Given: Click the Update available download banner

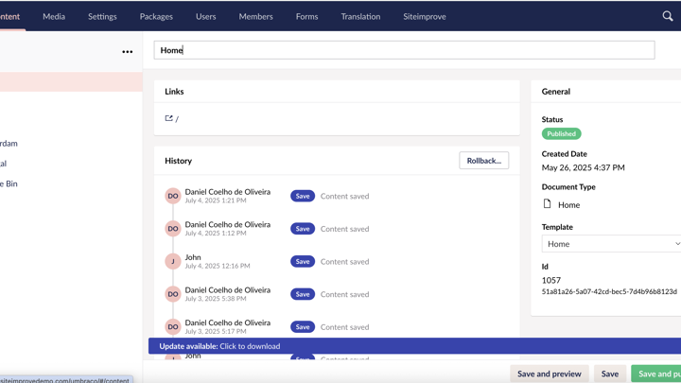Looking at the screenshot, I should 219,346.
